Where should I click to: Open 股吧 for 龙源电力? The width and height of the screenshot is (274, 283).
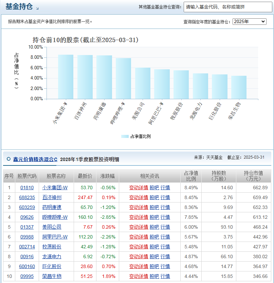(154, 257)
